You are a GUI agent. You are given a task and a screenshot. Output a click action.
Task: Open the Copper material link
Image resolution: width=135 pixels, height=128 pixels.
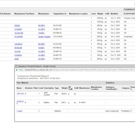(x=20, y=111)
